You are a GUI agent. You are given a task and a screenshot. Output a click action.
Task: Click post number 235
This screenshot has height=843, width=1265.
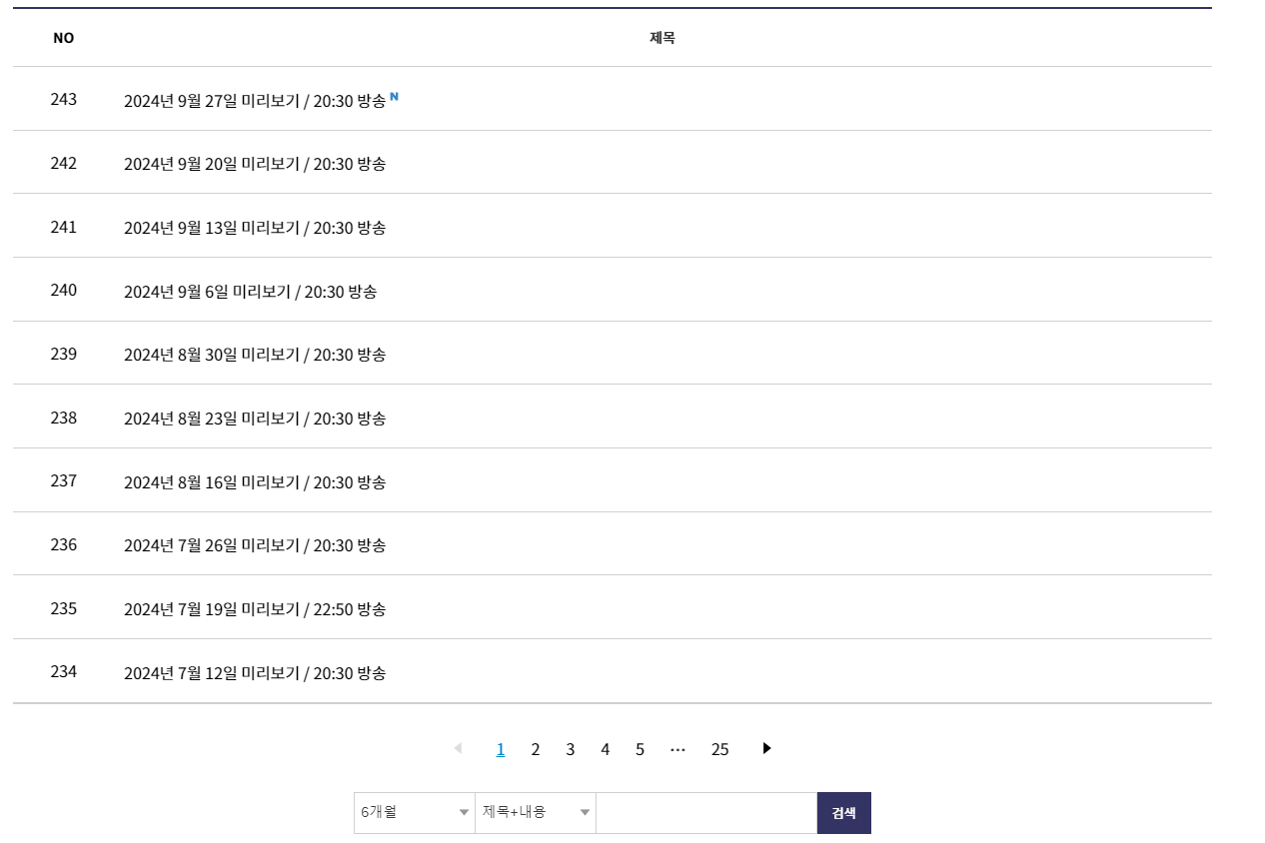tap(63, 608)
